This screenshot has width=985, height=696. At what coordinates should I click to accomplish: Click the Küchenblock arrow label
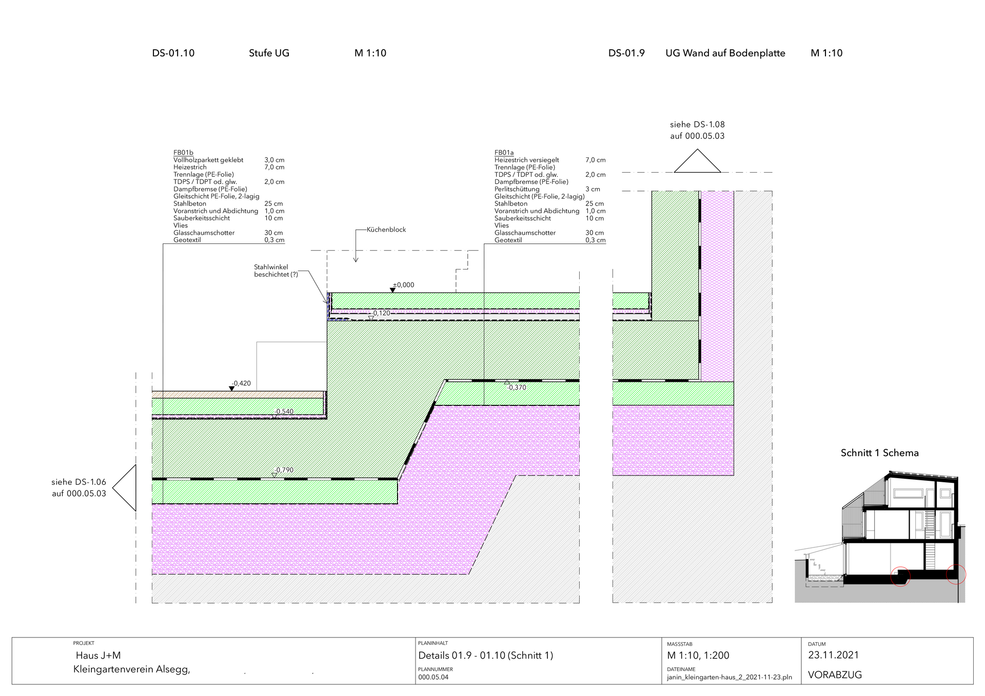386,230
